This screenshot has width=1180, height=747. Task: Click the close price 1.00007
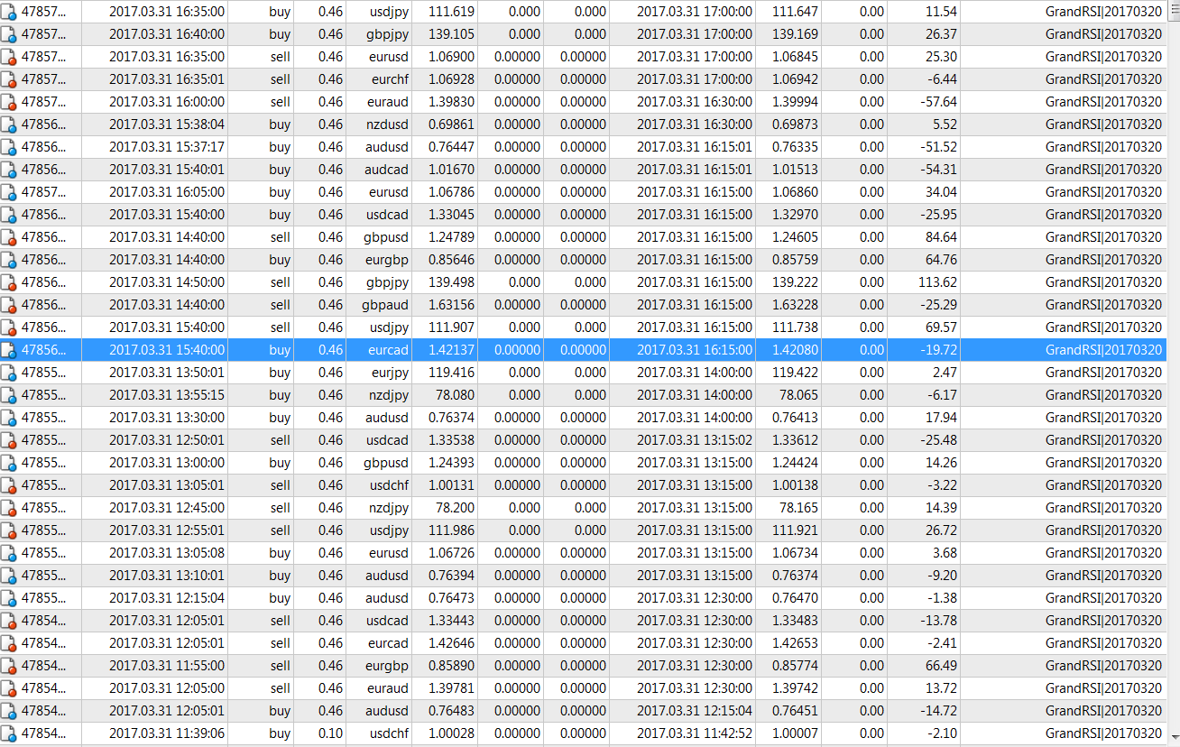coord(793,733)
